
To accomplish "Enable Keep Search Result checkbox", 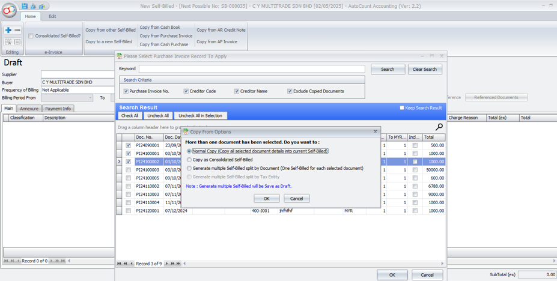I will tap(402, 108).
